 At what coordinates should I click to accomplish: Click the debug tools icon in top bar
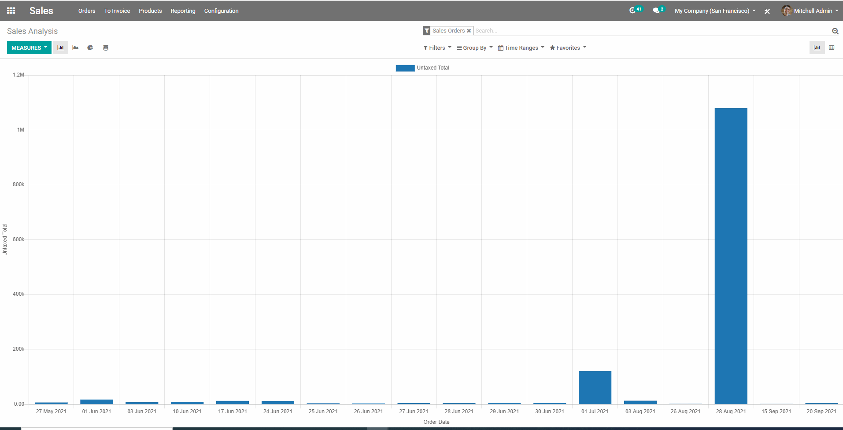767,11
